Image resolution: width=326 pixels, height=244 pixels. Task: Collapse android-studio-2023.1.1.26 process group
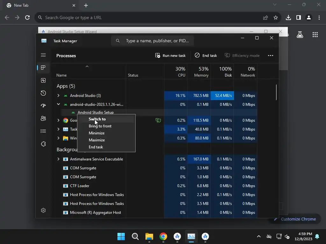coord(59,104)
